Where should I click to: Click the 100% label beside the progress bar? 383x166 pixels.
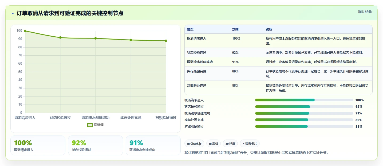[x=360, y=100]
